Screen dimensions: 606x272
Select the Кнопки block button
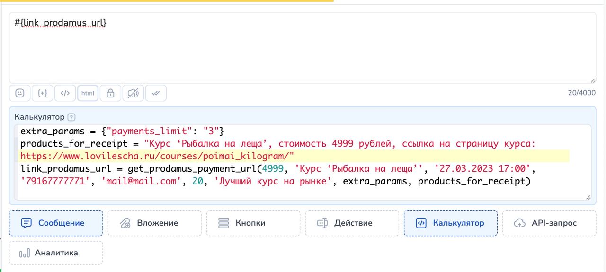coord(253,223)
